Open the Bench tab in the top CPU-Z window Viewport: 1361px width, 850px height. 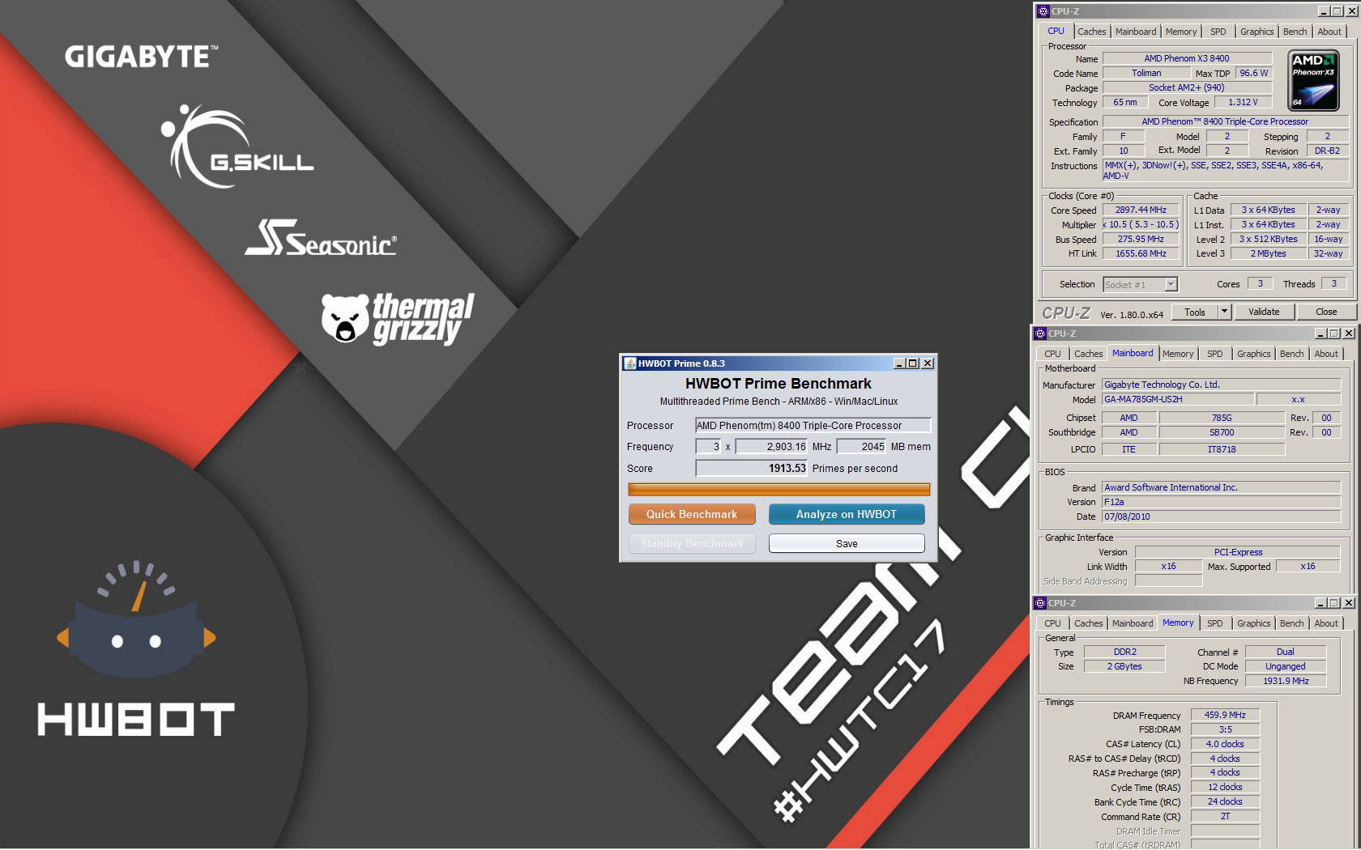1295,32
